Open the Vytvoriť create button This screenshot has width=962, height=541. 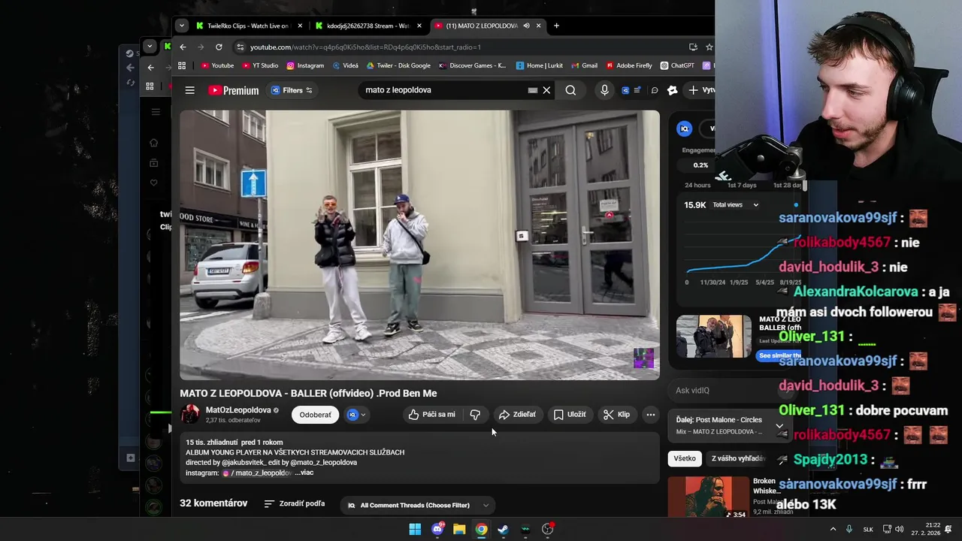[700, 90]
